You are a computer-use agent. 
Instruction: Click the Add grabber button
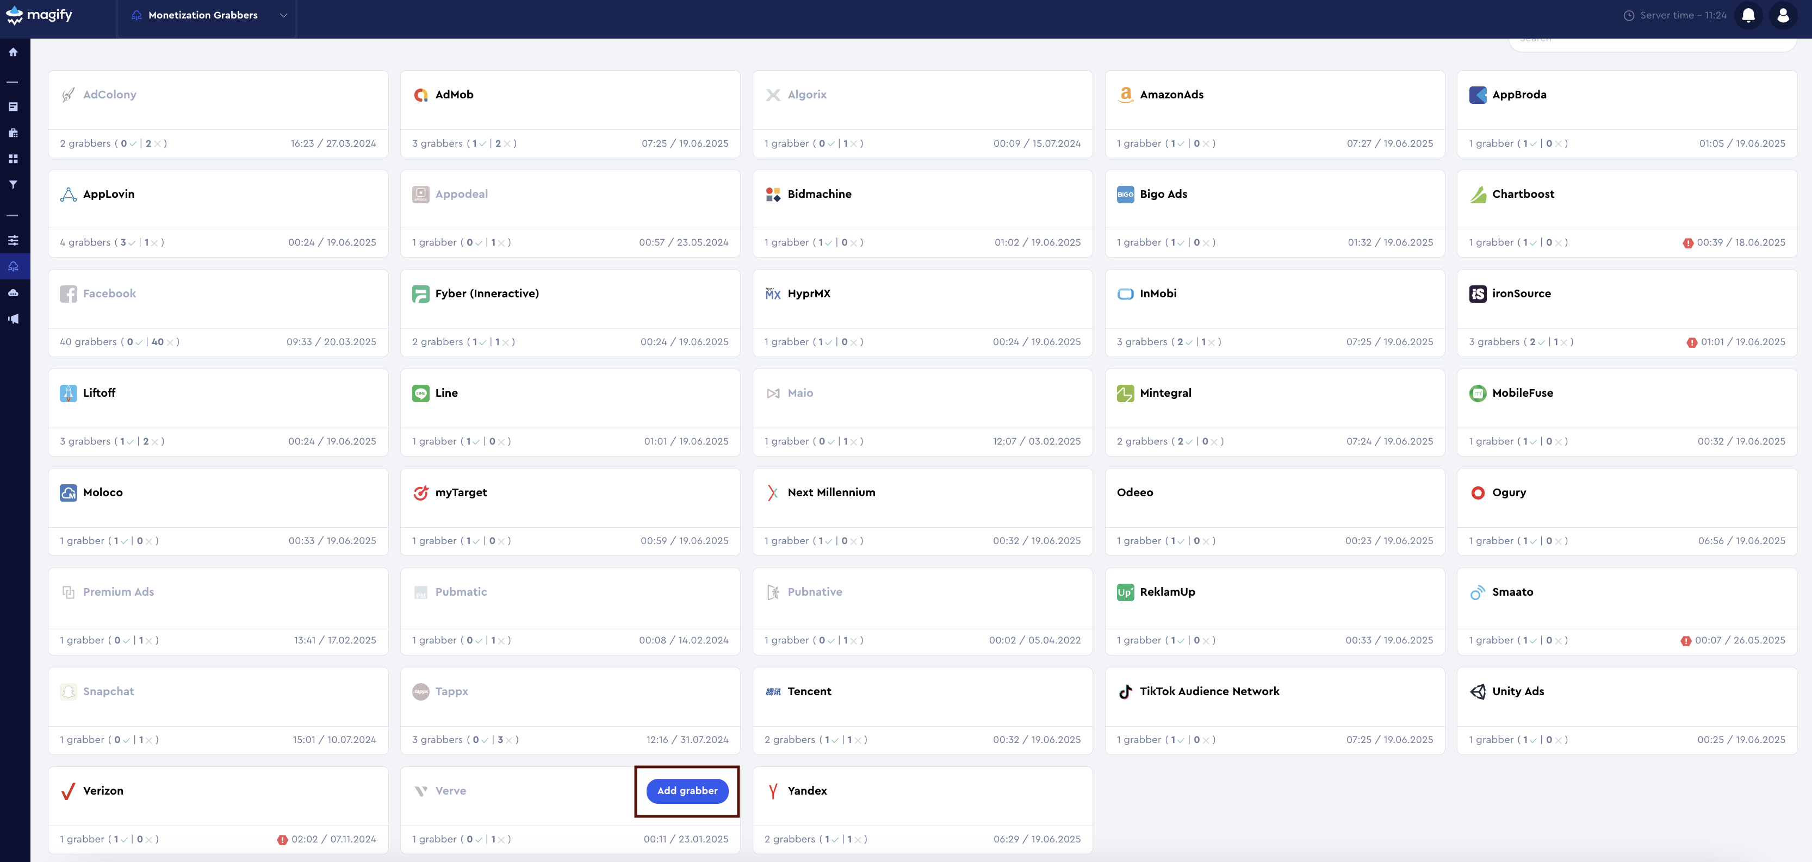coord(686,790)
